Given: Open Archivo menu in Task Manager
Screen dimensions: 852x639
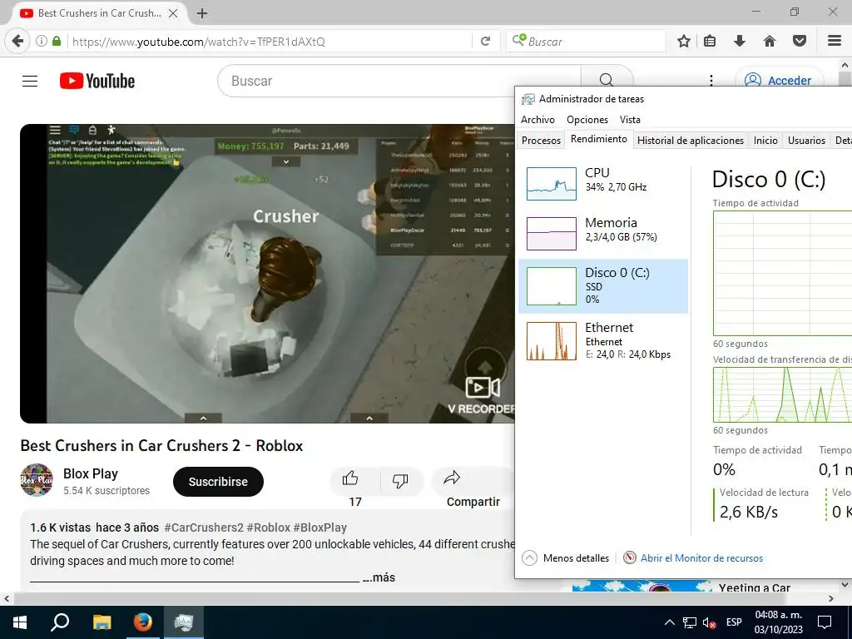Looking at the screenshot, I should coord(537,120).
